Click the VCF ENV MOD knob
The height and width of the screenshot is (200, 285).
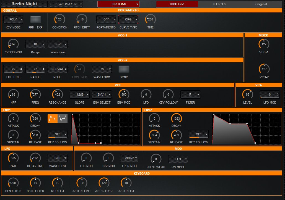(x=124, y=94)
